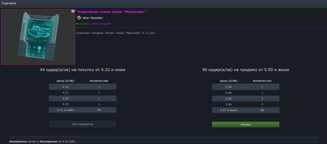This screenshot has width=327, height=144.
Task: Select sell row 5.97 и выше
Action: (x=246, y=110)
